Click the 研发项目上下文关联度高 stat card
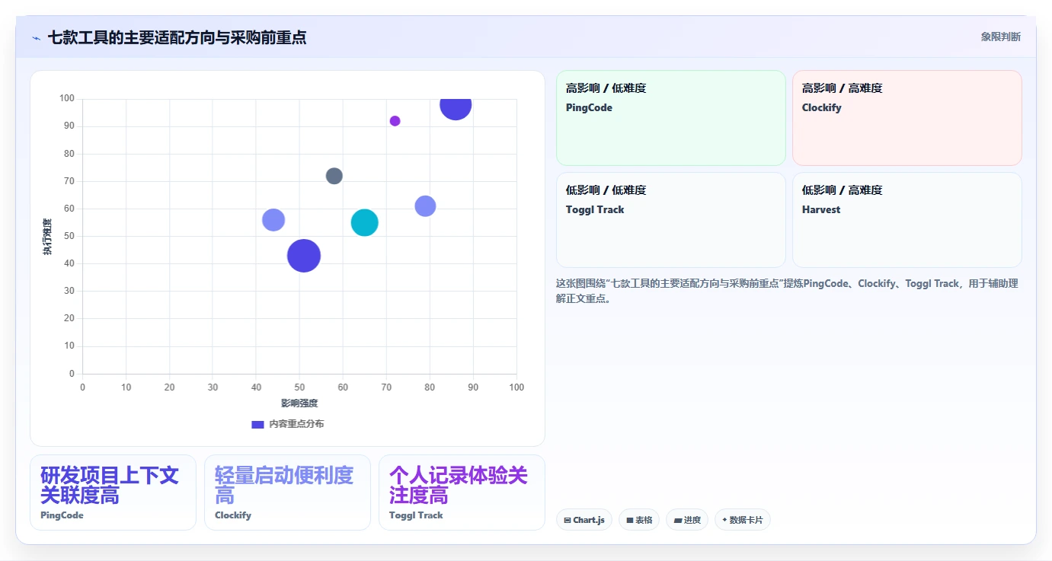Viewport: 1052px width, 561px height. coord(113,492)
